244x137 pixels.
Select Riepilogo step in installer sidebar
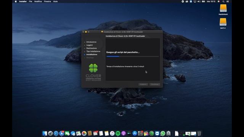[x=90, y=57]
